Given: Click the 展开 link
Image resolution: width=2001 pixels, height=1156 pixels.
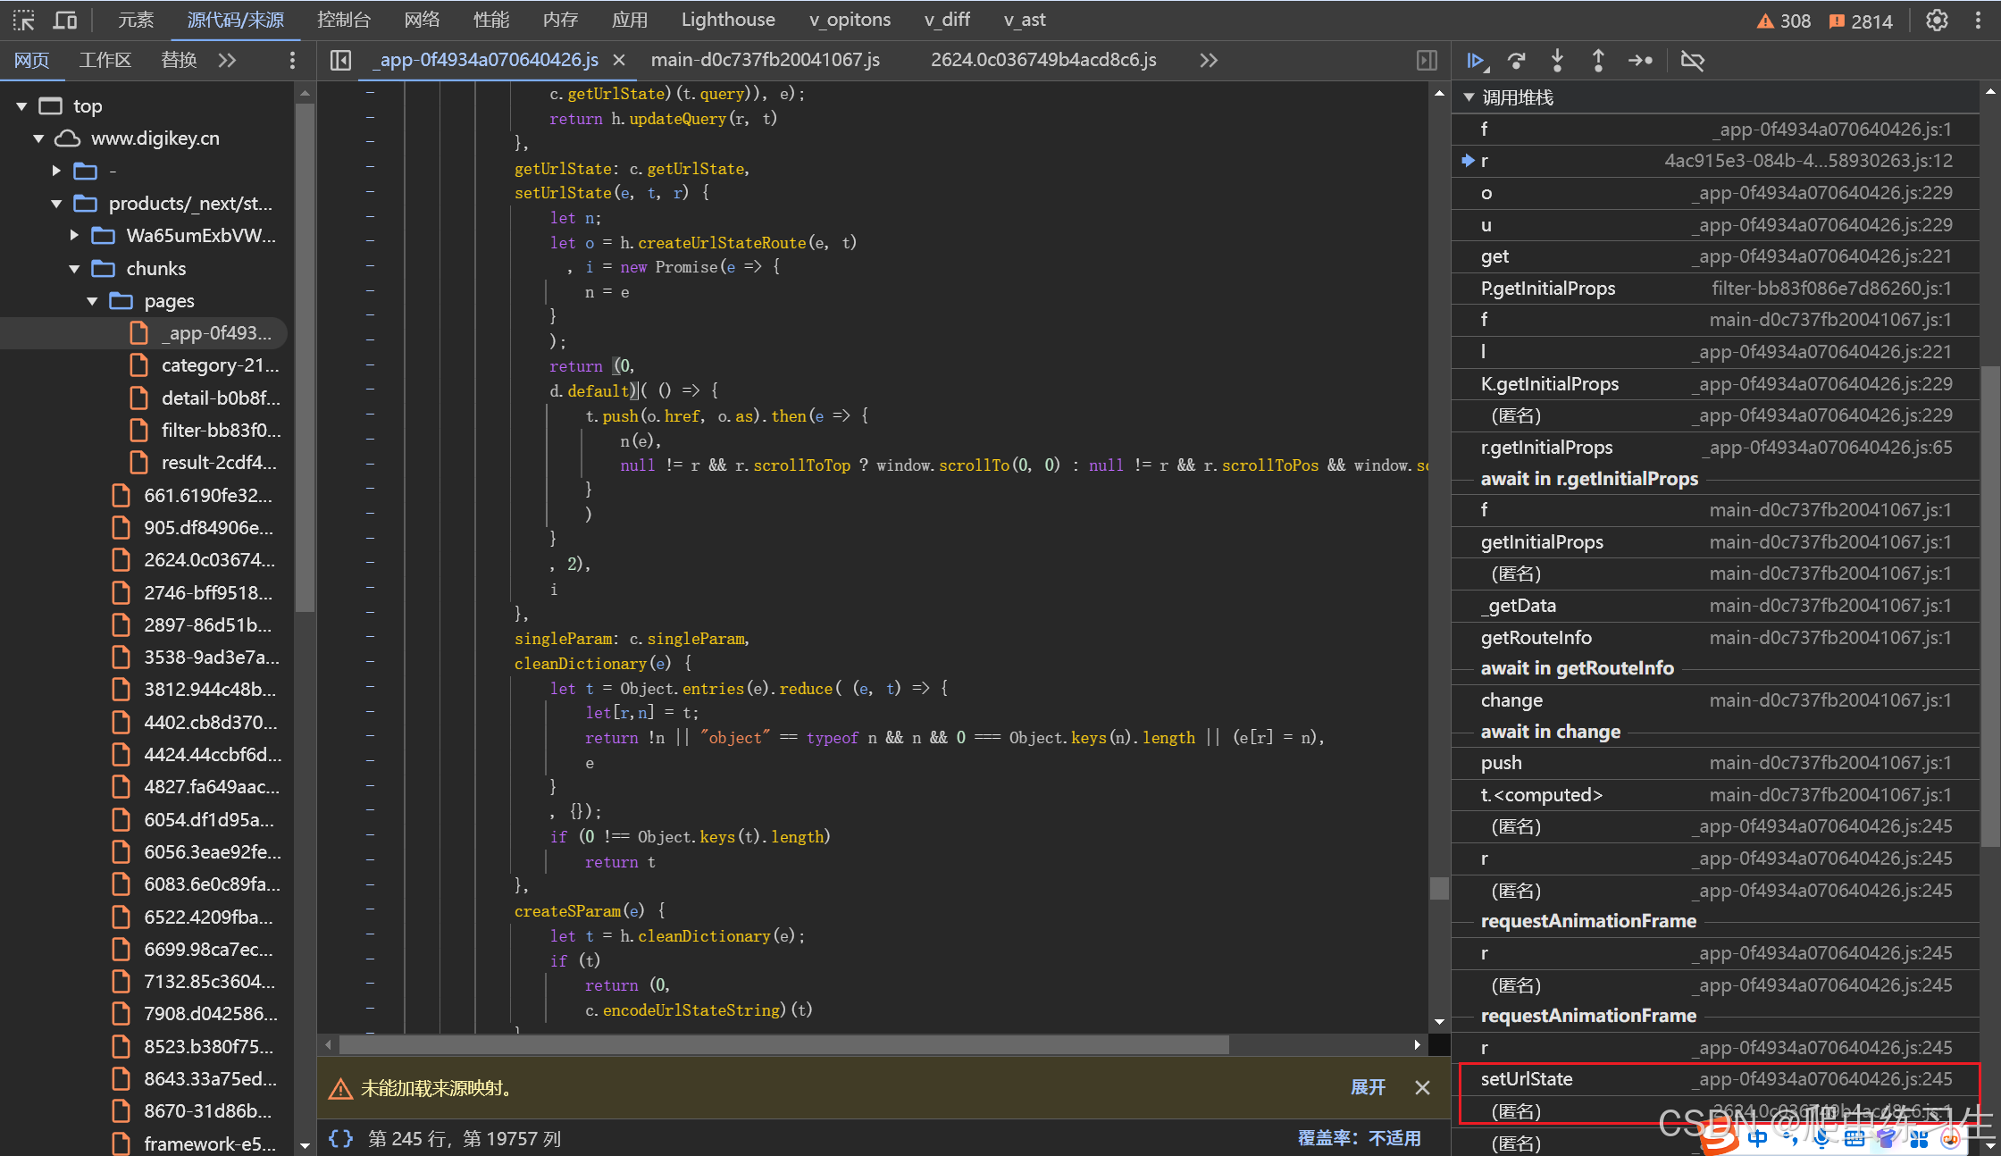Looking at the screenshot, I should click(1368, 1087).
